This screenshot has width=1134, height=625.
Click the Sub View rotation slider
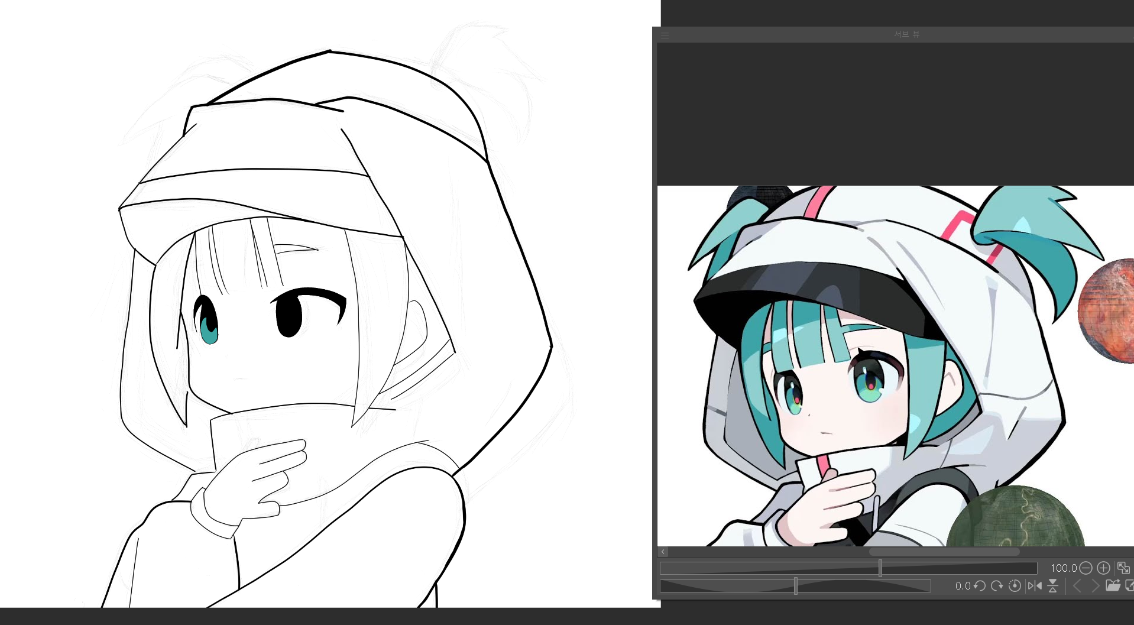[795, 586]
